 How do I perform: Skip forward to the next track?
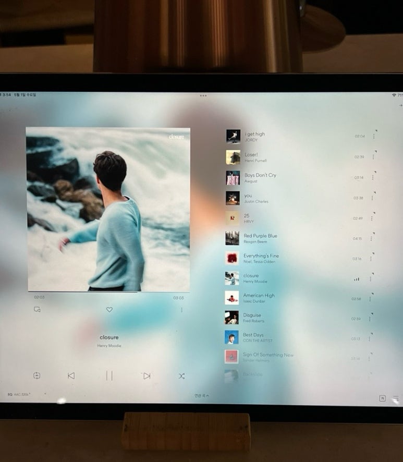click(x=146, y=376)
